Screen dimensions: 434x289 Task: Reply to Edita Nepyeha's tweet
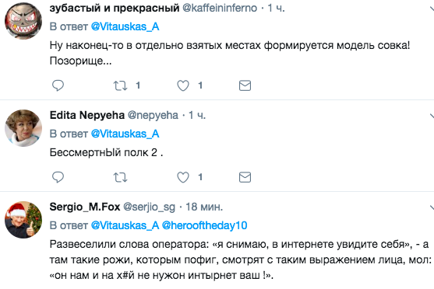pos(58,177)
